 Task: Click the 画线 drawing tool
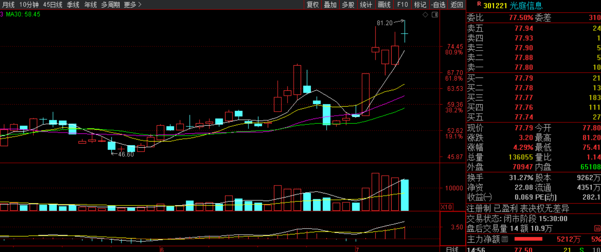click(384, 5)
